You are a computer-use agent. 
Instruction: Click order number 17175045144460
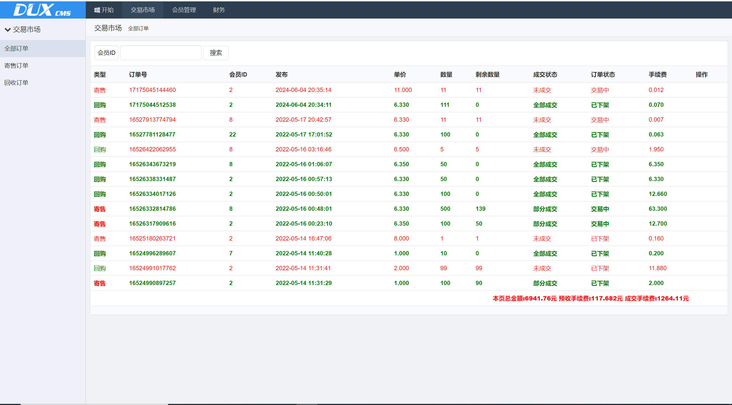coord(152,90)
